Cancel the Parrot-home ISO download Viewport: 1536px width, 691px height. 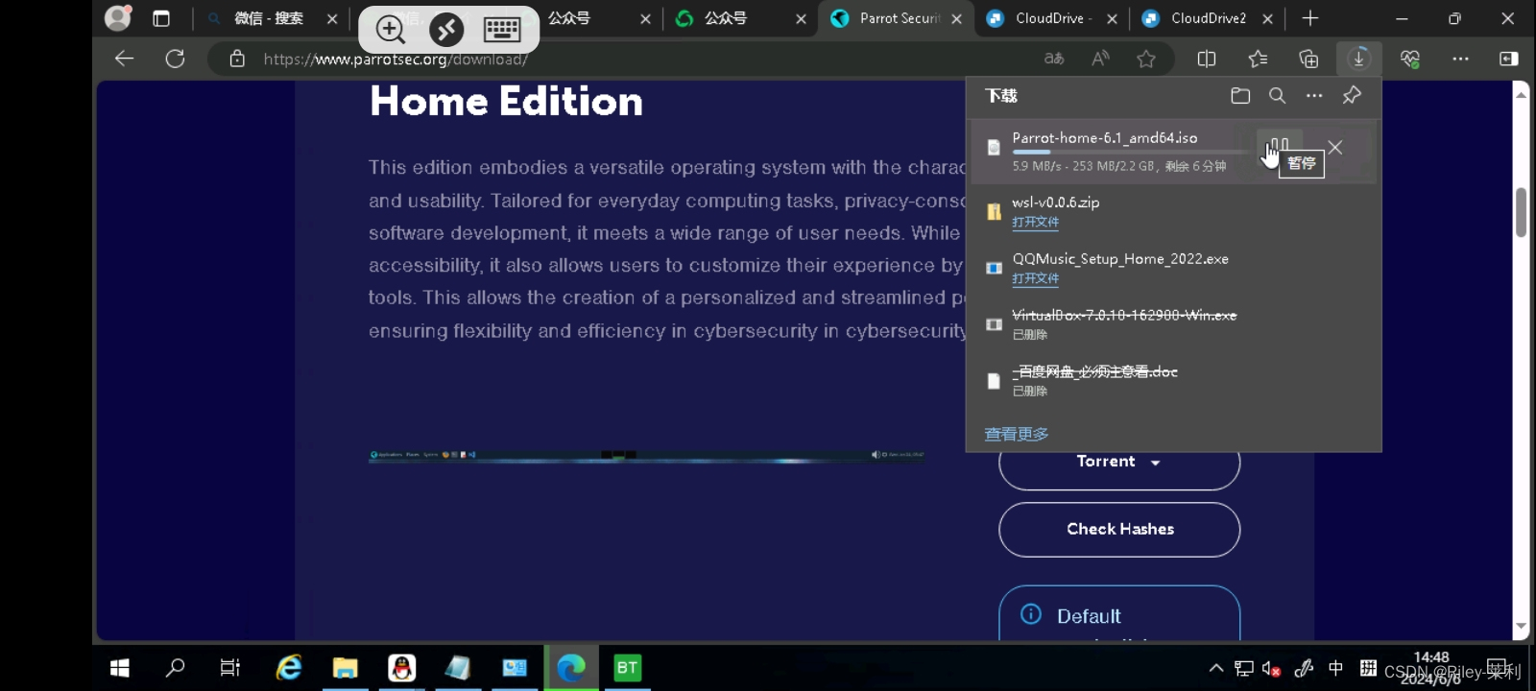tap(1334, 147)
